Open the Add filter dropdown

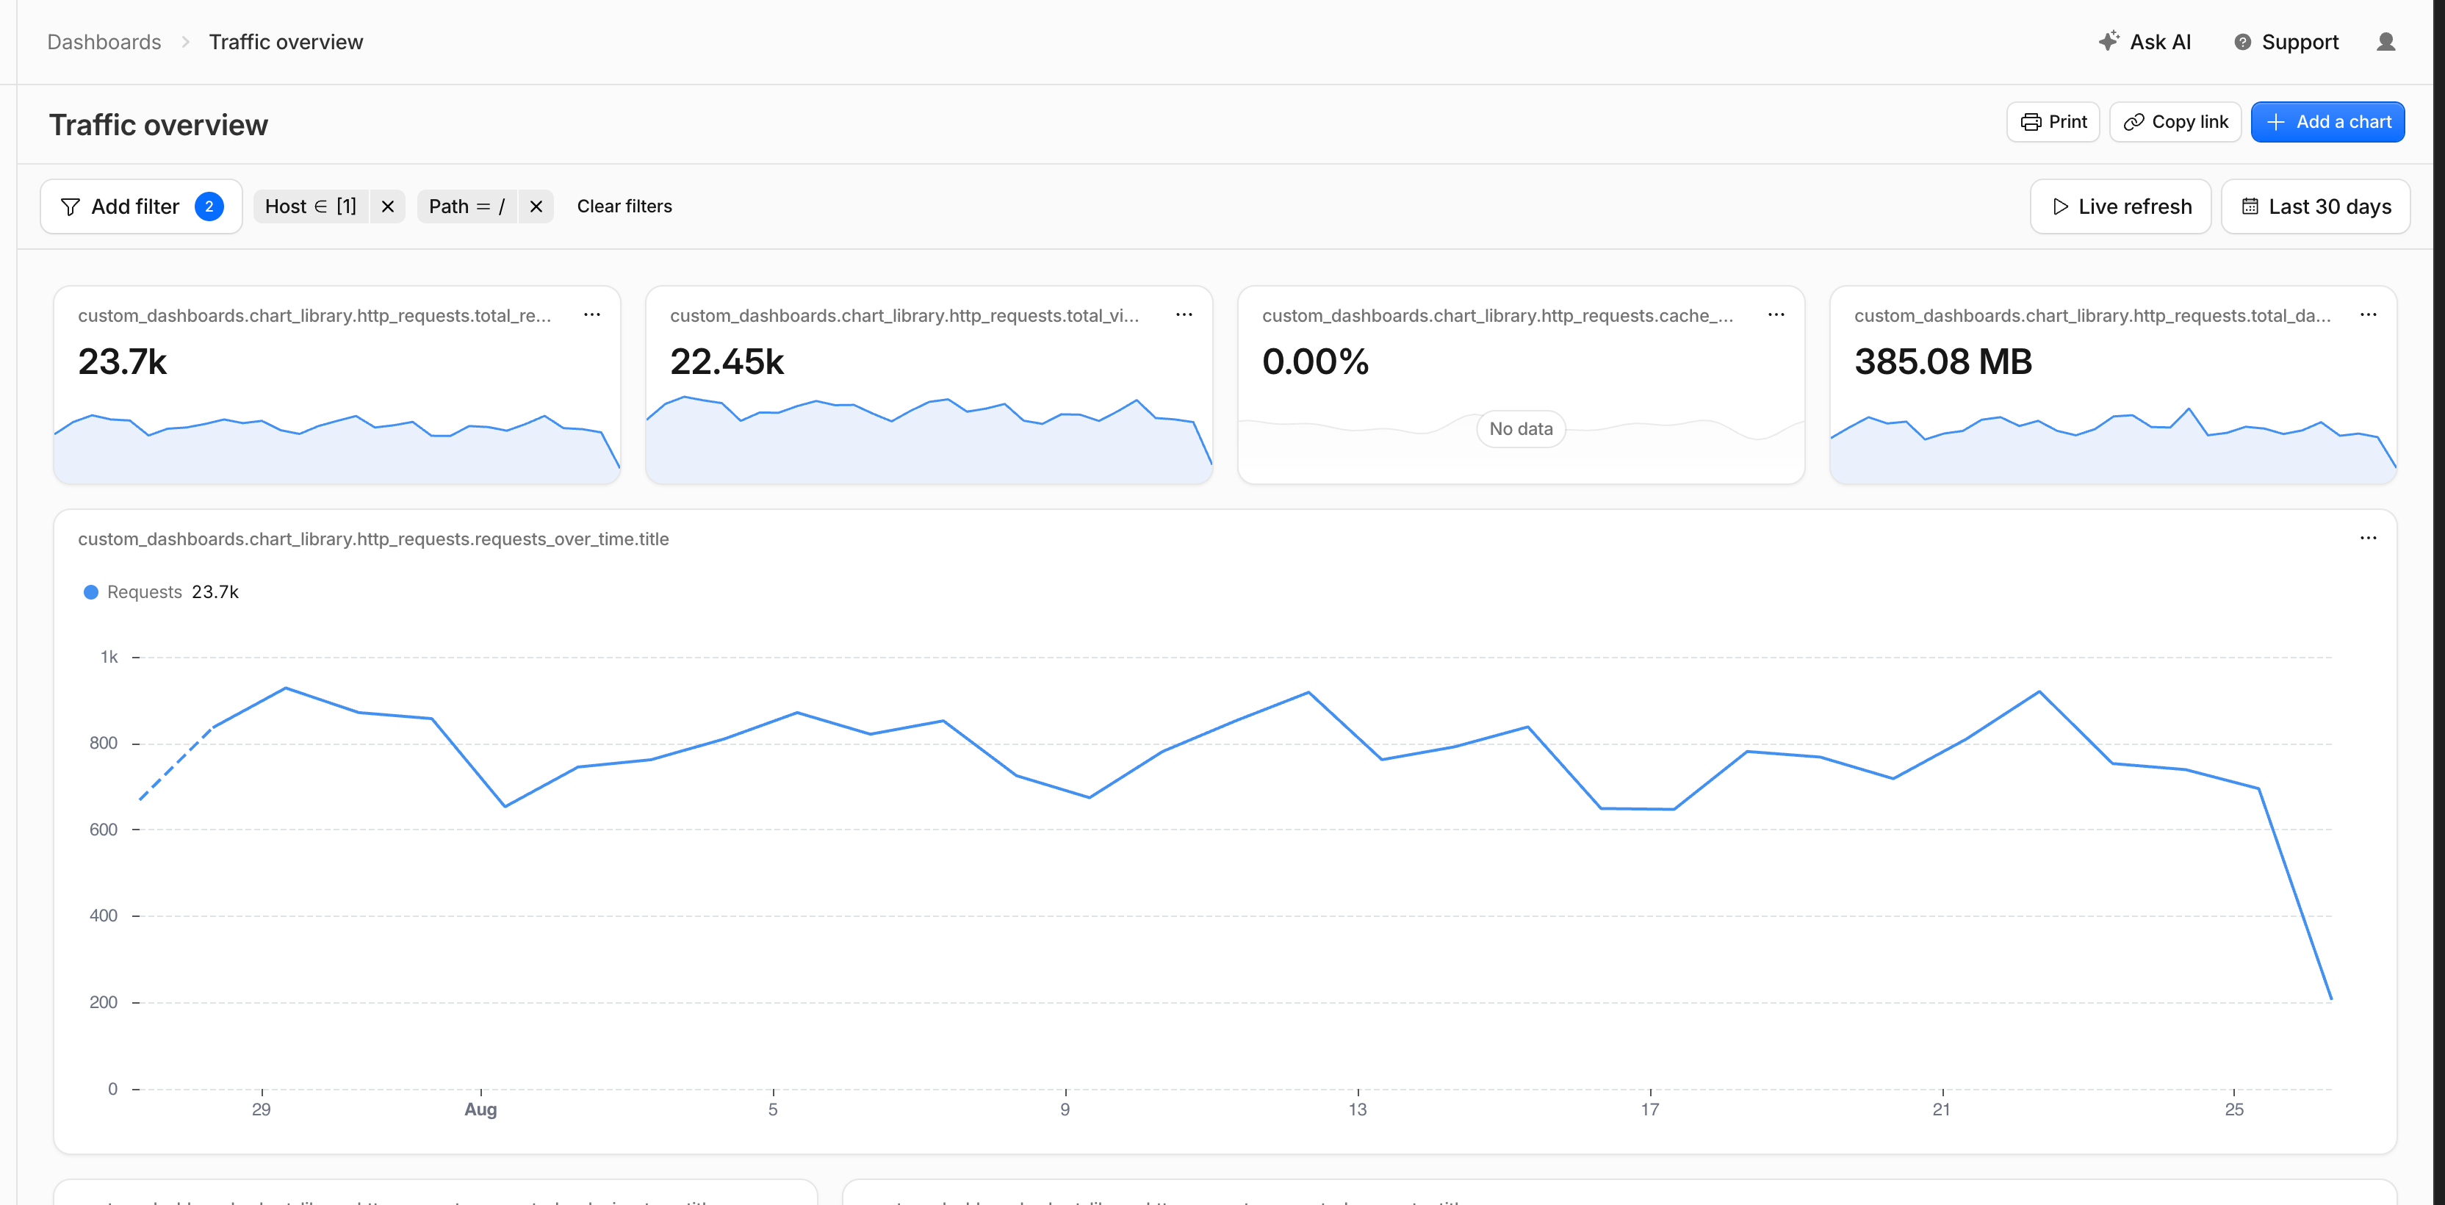click(141, 206)
